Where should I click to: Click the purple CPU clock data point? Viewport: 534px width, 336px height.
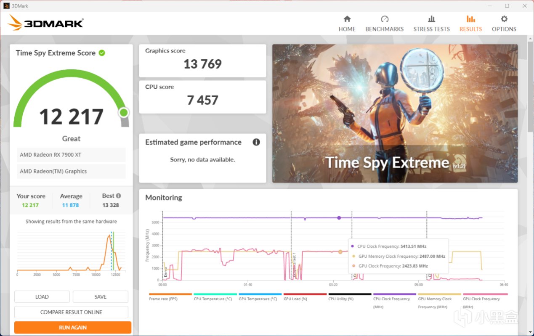tap(339, 218)
